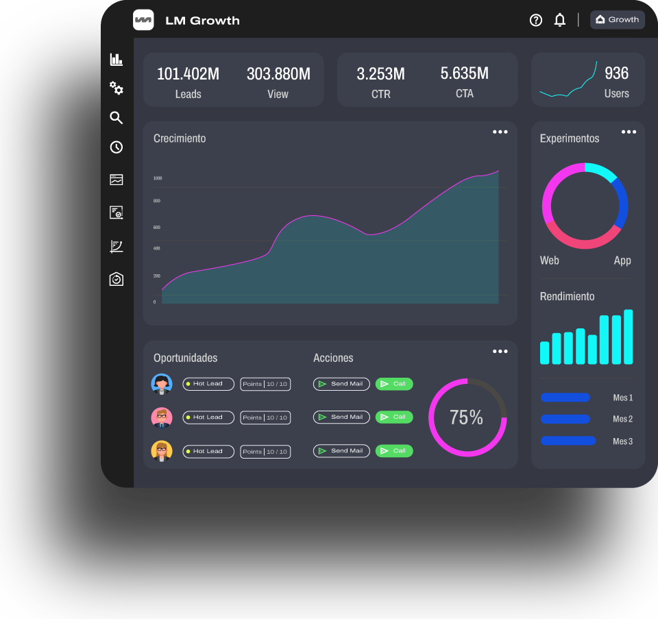Image resolution: width=658 pixels, height=619 pixels.
Task: Open the Crecimiento panel options menu
Action: pos(500,132)
